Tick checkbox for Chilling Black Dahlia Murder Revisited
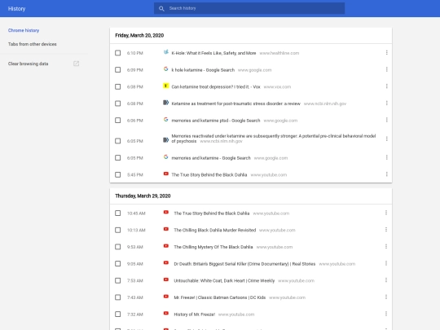 tap(118, 230)
